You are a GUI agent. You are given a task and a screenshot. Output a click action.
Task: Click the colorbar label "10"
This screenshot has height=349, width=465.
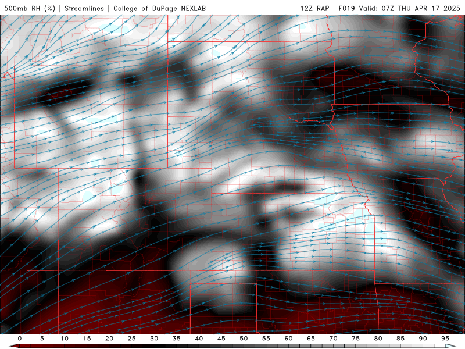[65, 339]
